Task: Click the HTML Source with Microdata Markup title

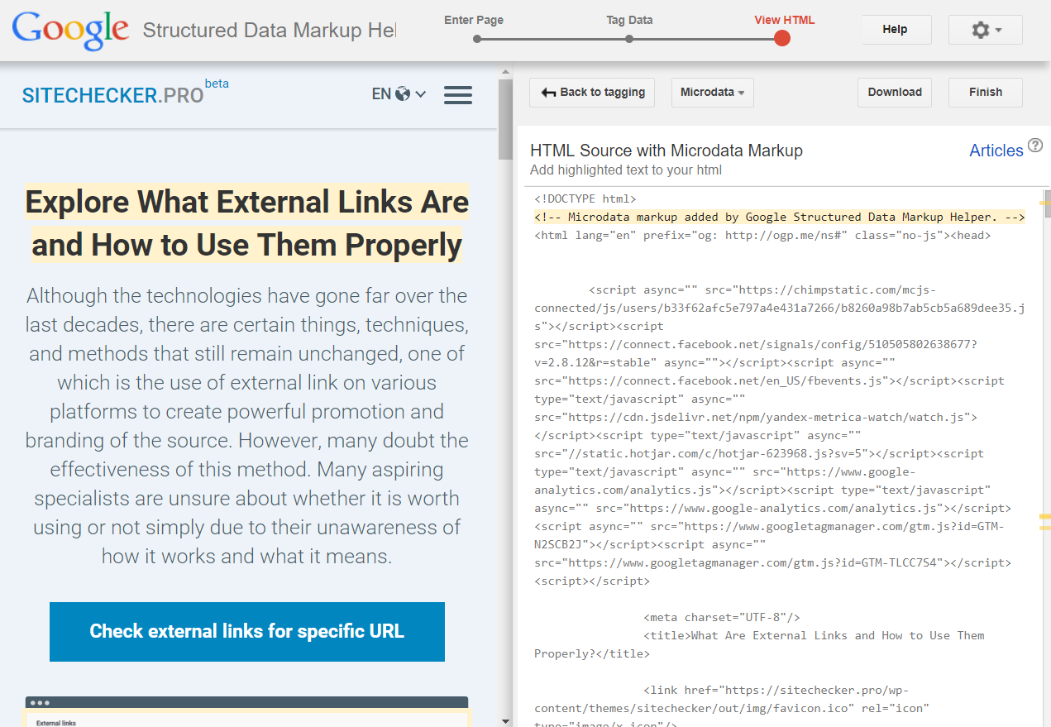Action: (666, 151)
